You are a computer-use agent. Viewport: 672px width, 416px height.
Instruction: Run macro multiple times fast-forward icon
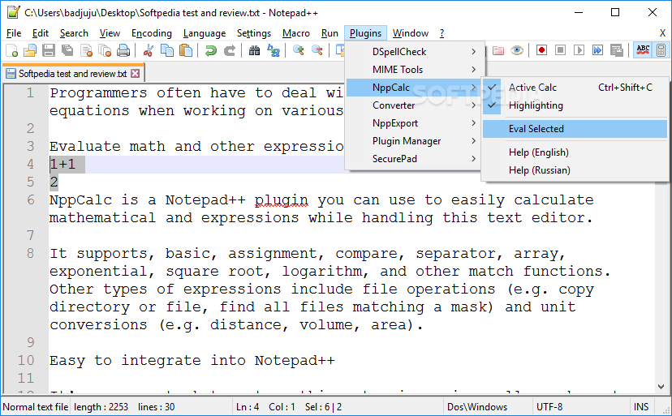tap(597, 50)
